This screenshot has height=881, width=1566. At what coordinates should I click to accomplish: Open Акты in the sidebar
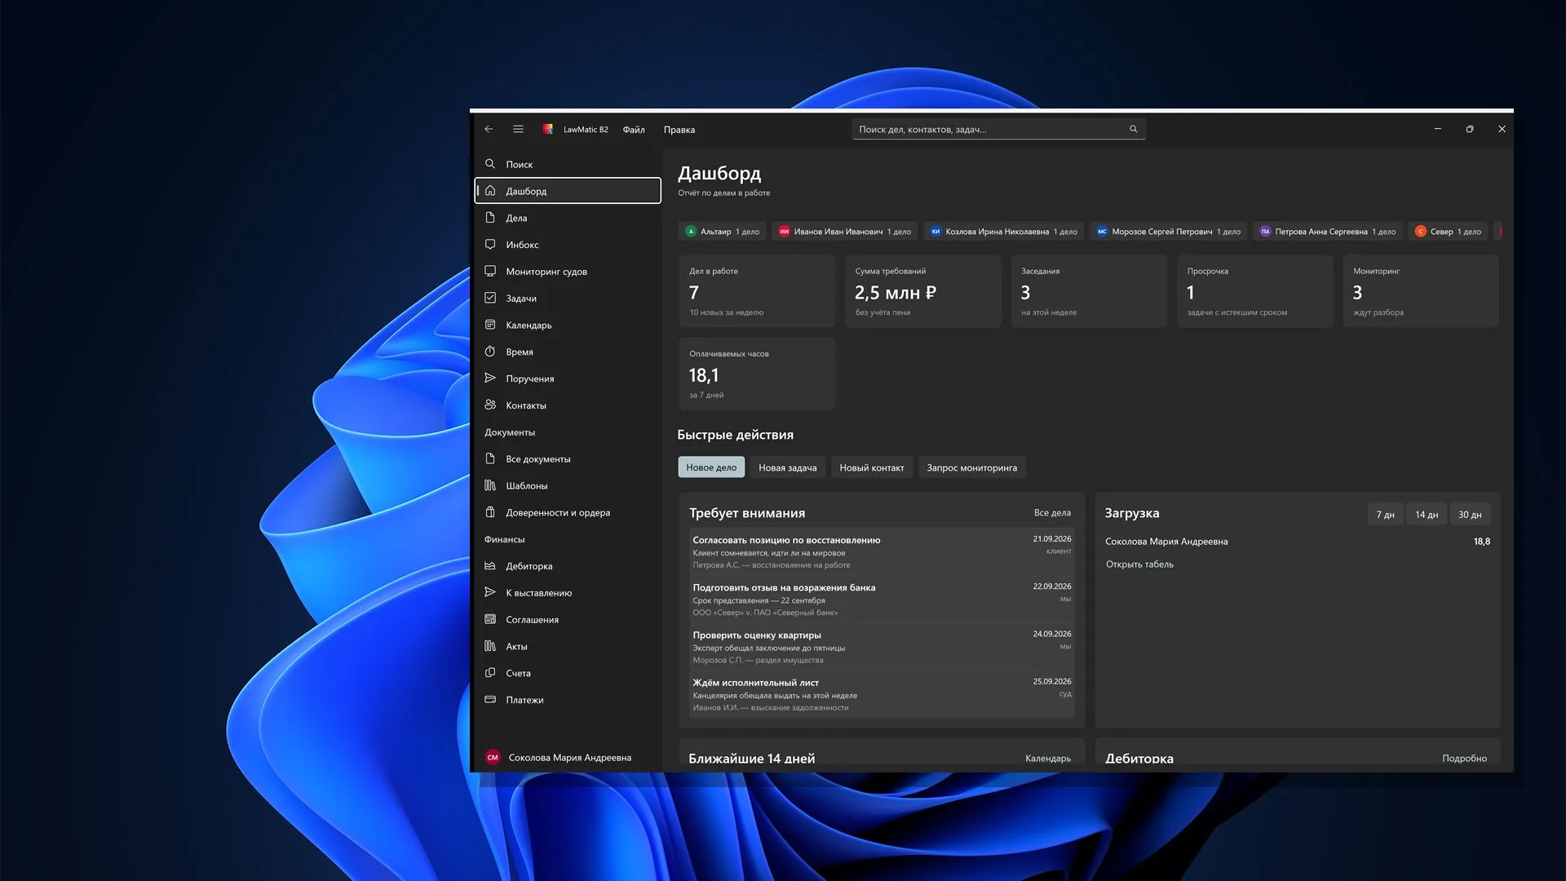pos(568,646)
